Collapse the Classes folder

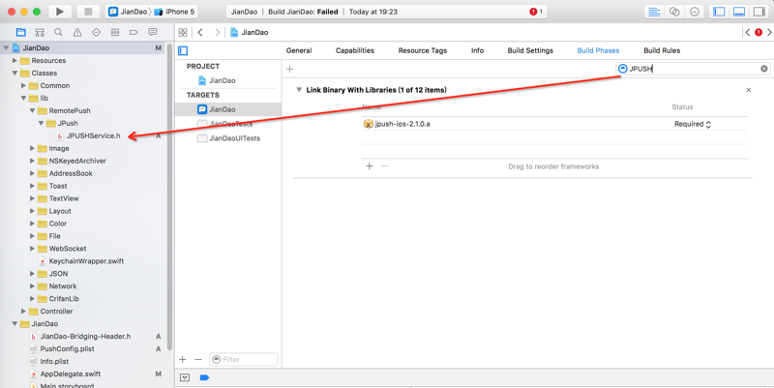click(x=15, y=74)
